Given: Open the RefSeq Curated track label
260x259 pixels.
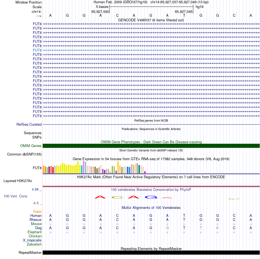Looking at the screenshot, I should tap(29, 125).
